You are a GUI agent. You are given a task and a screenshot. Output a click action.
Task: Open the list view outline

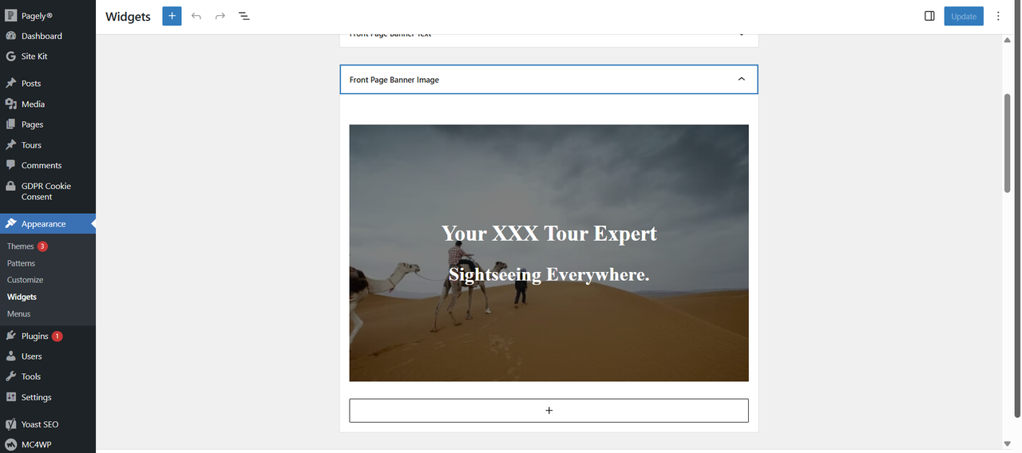tap(244, 16)
